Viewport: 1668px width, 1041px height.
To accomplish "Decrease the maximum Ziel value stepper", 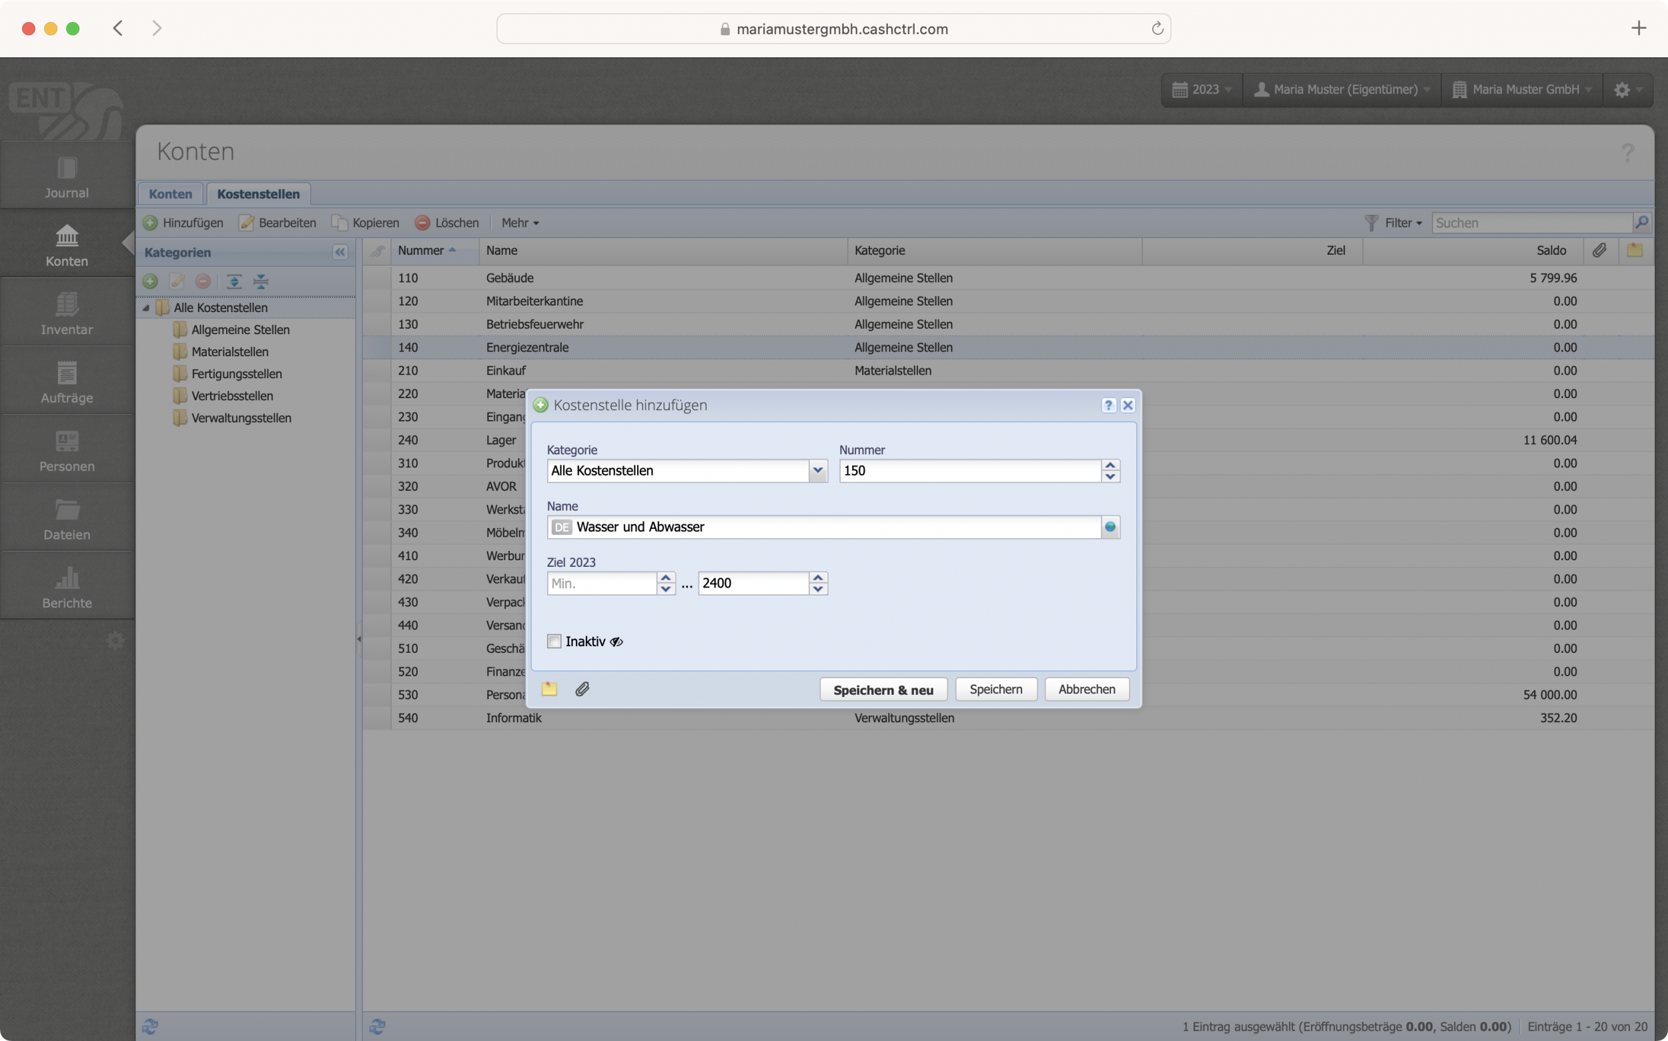I will coord(817,590).
